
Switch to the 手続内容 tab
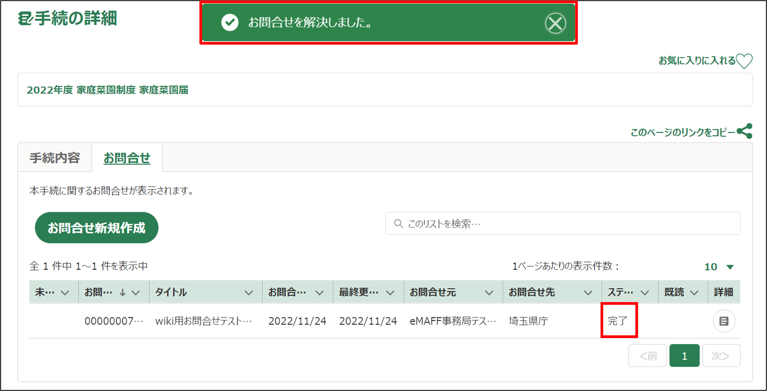tap(55, 158)
